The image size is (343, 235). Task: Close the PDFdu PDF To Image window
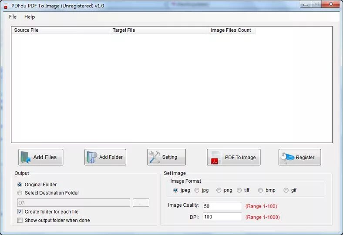[x=331, y=4]
